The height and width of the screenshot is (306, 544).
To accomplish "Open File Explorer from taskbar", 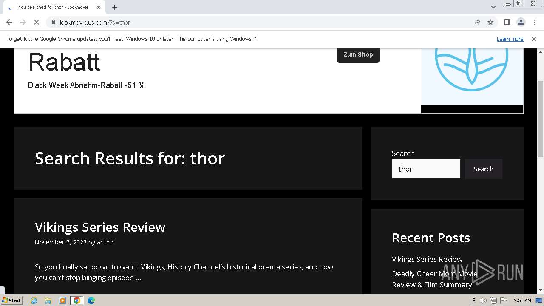I will point(48,300).
